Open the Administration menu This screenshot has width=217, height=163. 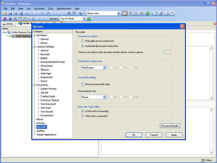tap(64, 8)
